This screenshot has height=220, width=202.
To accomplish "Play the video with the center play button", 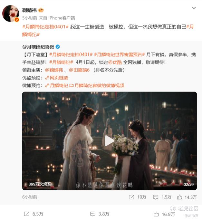I will pos(109,141).
